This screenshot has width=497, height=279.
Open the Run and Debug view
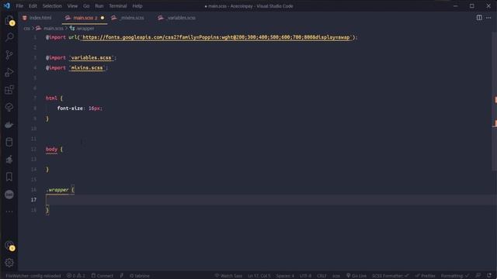point(9,72)
